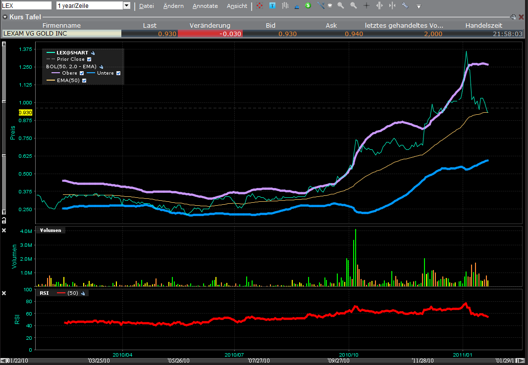This screenshot has height=365, width=528.
Task: Click the green dollar quote icon
Action: coord(308,5)
